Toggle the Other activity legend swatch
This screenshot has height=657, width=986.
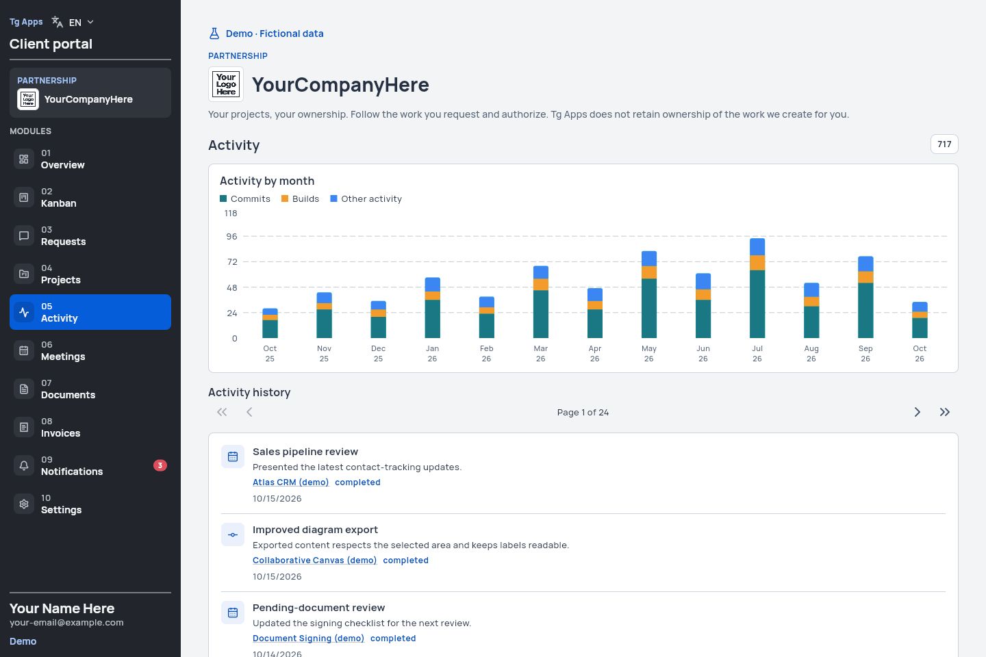333,198
